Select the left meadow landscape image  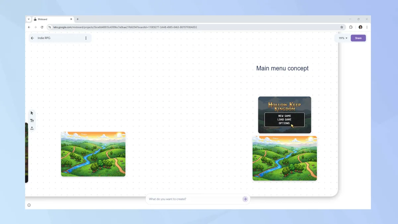[x=93, y=154]
